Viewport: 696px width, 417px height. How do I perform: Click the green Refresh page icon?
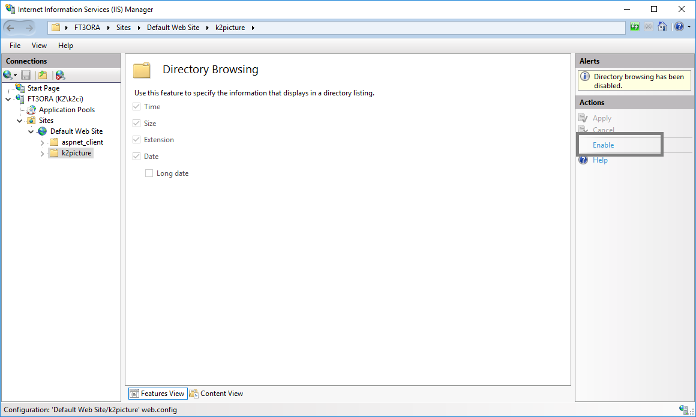[635, 26]
